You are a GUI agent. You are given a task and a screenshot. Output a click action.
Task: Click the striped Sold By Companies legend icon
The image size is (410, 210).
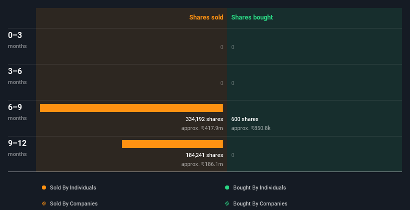click(x=44, y=203)
